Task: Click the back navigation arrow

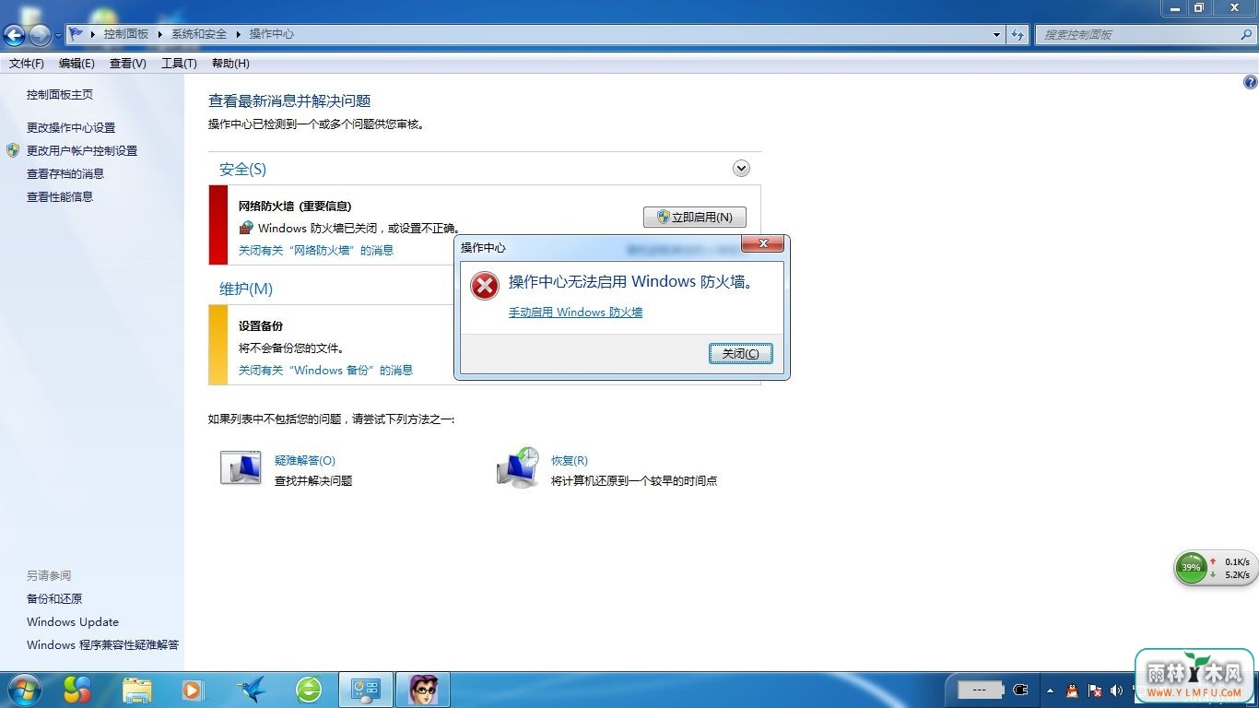Action: point(14,36)
